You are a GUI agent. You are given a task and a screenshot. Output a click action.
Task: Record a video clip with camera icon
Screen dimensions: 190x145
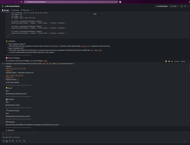pyautogui.click(x=17, y=141)
